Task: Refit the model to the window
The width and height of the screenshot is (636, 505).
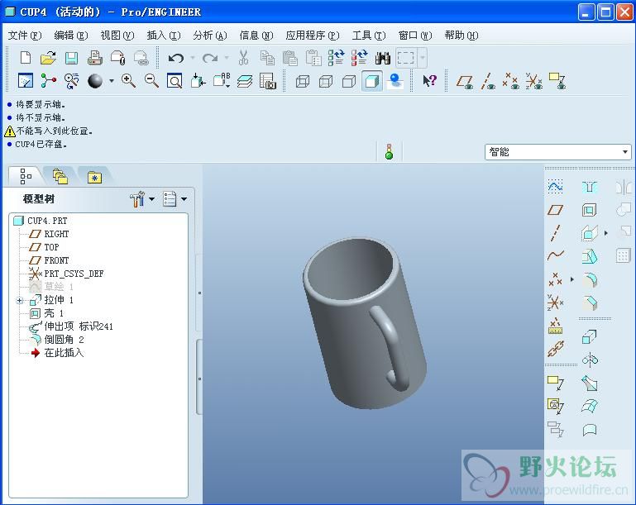Action: pos(175,81)
